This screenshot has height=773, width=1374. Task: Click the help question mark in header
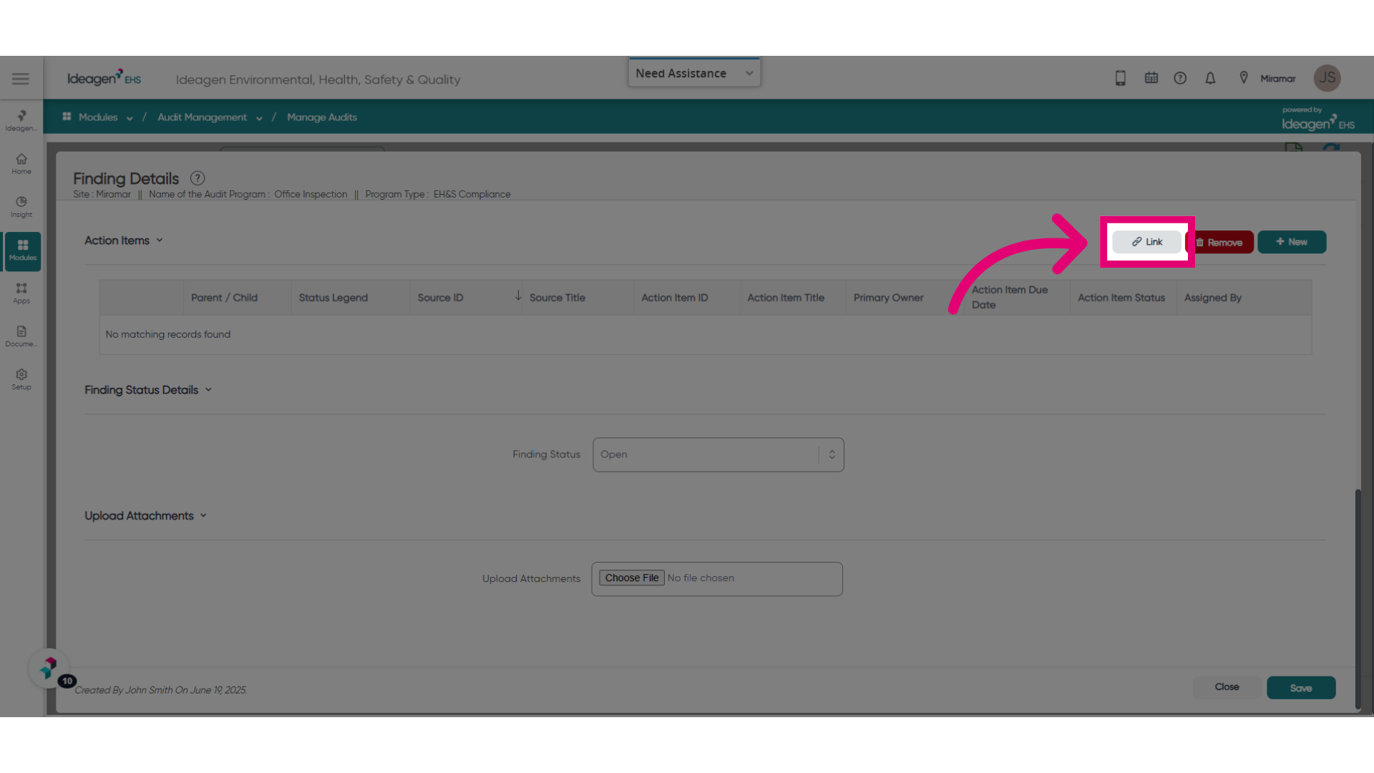coord(1180,78)
